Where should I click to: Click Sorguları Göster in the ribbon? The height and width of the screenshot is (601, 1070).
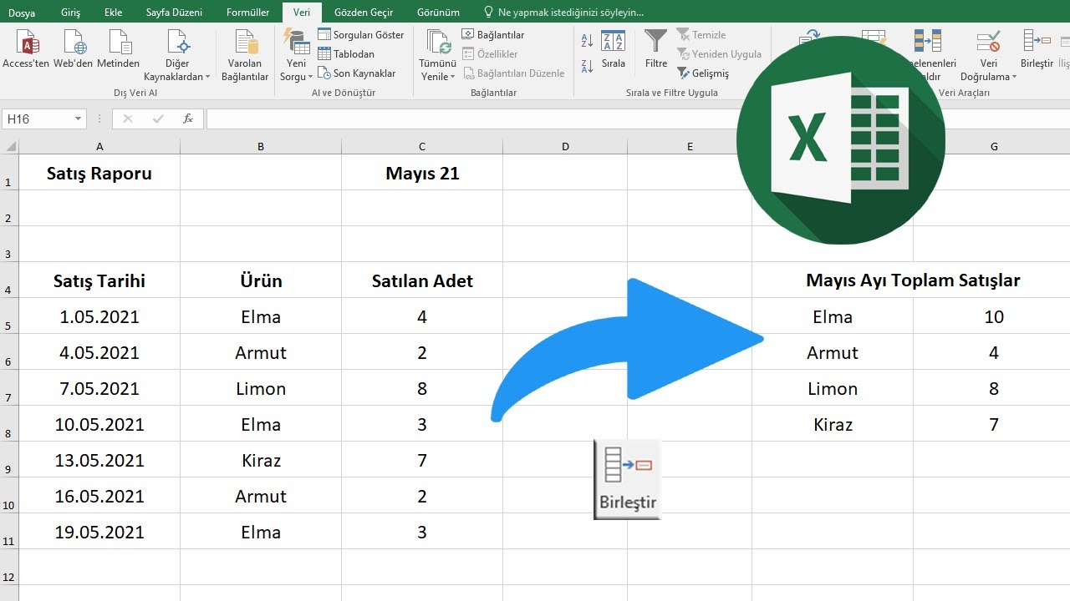tap(361, 35)
